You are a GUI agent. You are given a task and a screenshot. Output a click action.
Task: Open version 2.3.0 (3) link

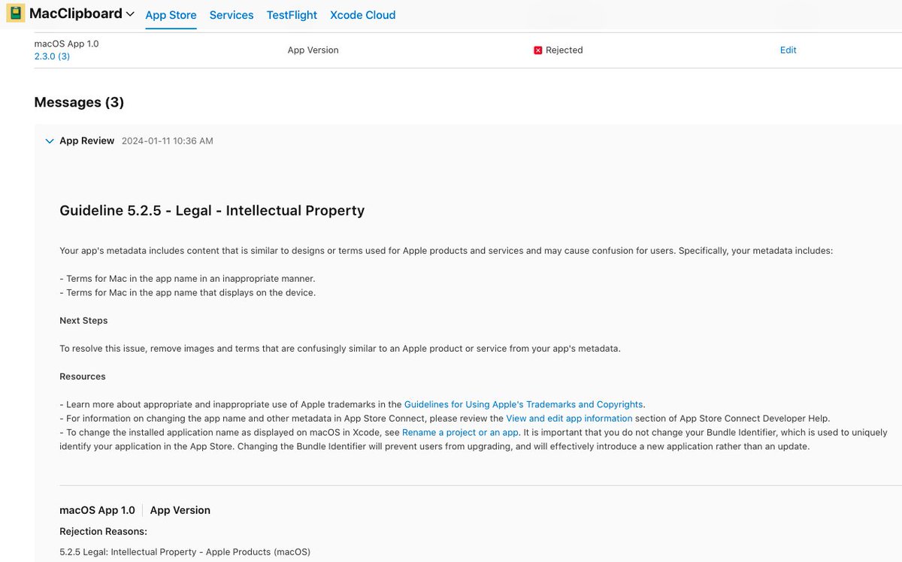(52, 56)
